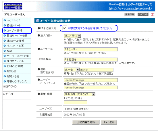
Task: Open the 法人・団体 dropdown
Action: [x=72, y=36]
